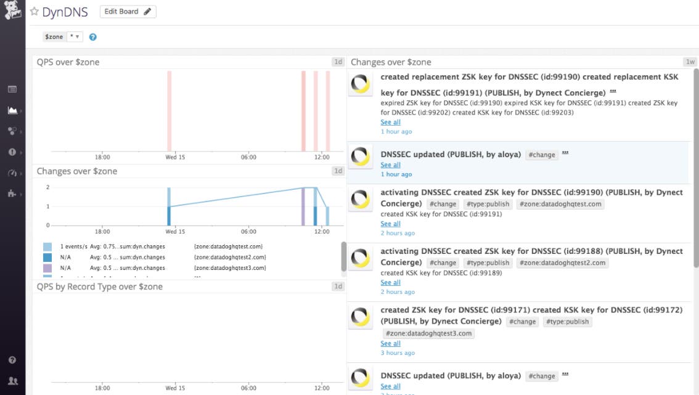
Task: Toggle the star to favorite the DynDNS board
Action: coord(35,11)
